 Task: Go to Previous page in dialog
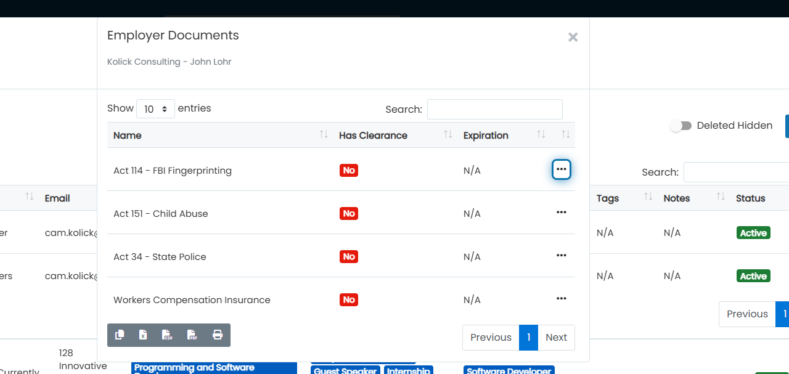click(x=491, y=337)
